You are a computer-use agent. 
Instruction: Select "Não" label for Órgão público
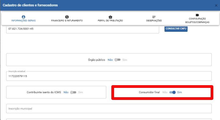[x=110, y=60]
